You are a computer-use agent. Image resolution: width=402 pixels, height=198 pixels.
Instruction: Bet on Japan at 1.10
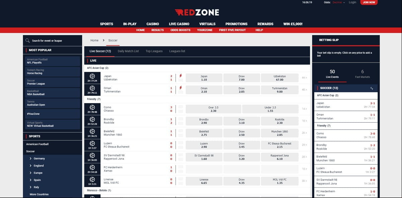click(x=204, y=78)
